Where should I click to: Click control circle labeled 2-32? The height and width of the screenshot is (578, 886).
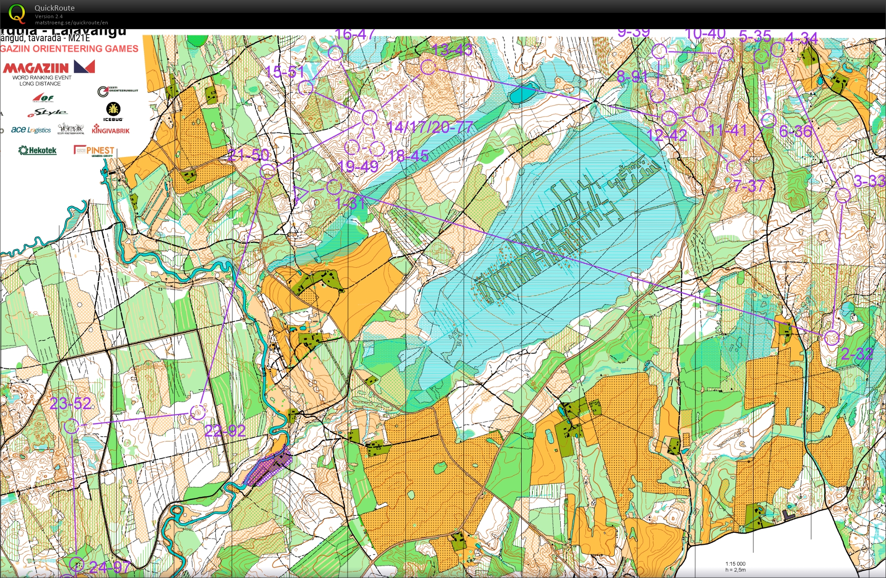tap(832, 338)
